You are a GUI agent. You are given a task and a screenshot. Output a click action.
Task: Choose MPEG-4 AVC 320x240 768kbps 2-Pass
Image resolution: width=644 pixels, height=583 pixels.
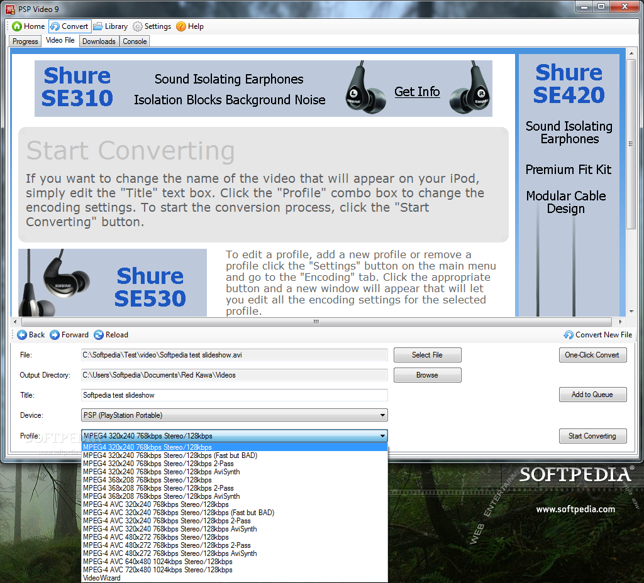[235, 521]
